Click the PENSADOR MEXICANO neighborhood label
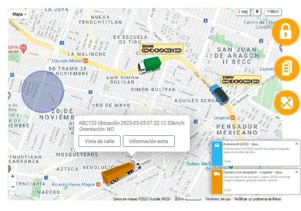Screen dimensions: 301x211 [237, 130]
